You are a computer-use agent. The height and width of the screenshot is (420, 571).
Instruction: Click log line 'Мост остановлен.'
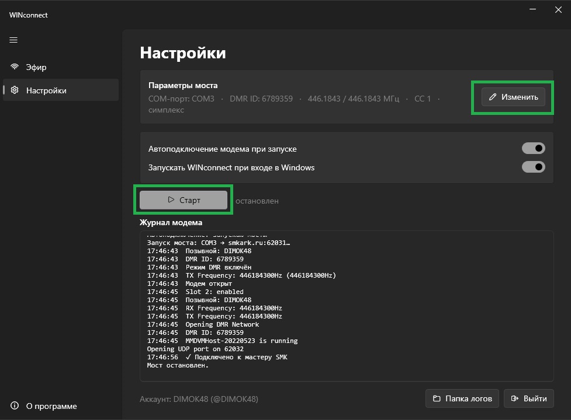coord(178,365)
